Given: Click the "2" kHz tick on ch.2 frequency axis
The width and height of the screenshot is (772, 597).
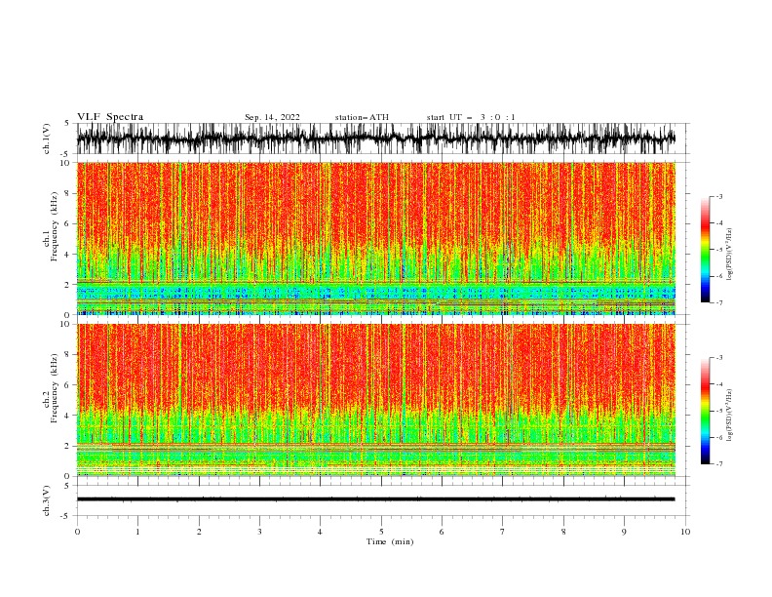Looking at the screenshot, I should coord(68,446).
